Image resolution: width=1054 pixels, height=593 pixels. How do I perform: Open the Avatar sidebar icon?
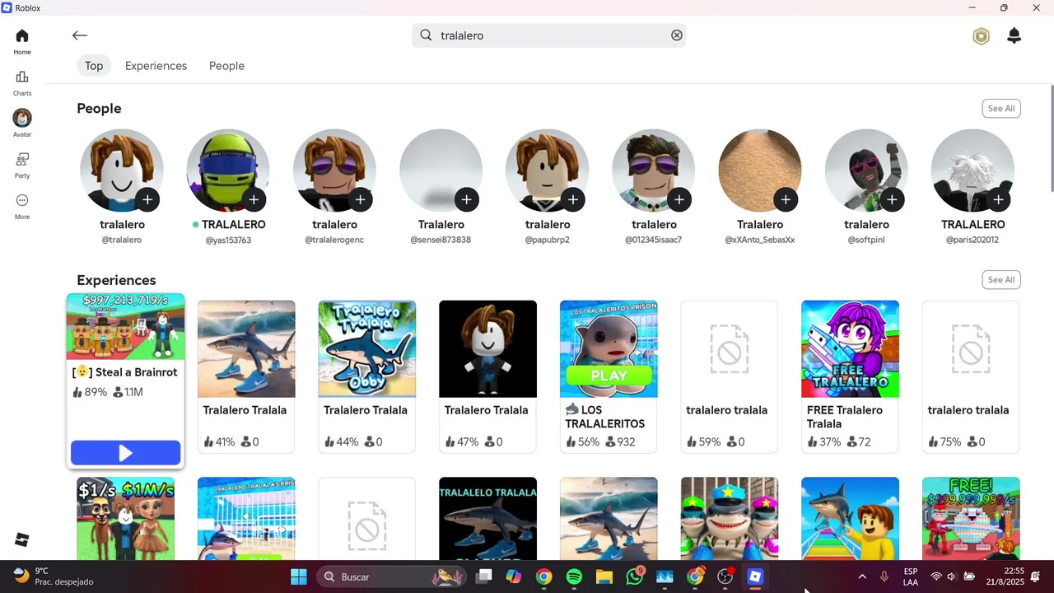(22, 124)
